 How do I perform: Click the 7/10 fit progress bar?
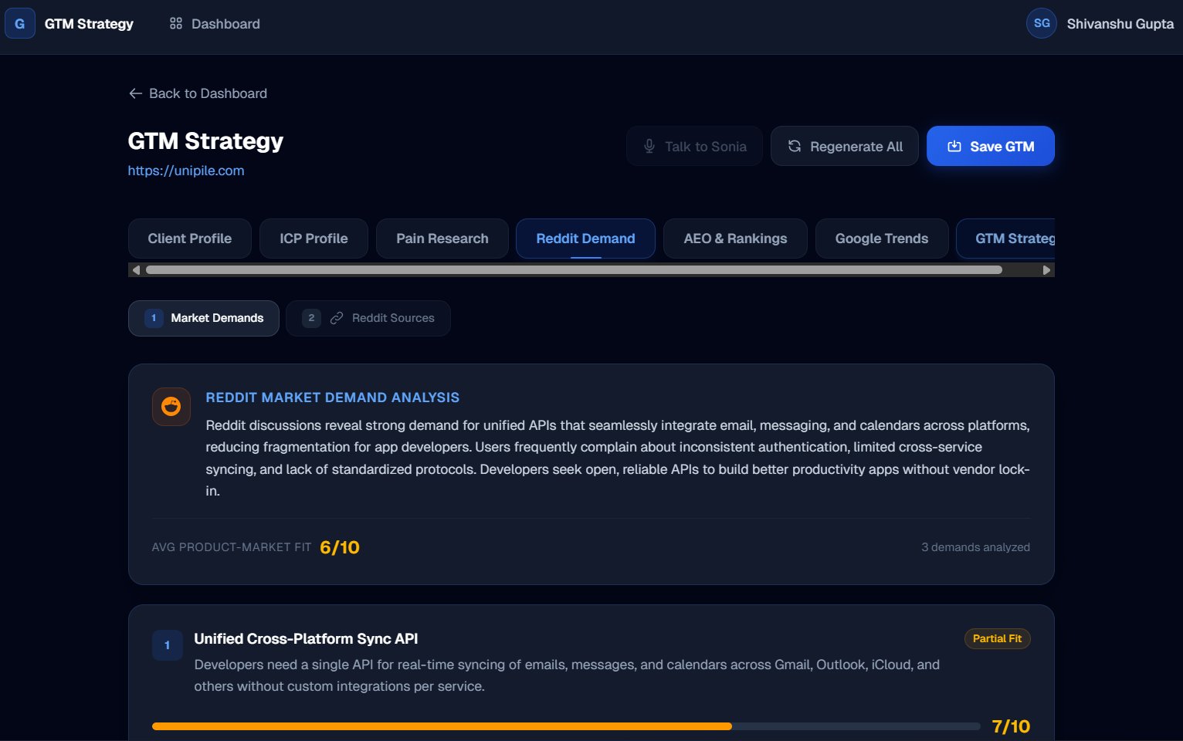[x=566, y=726]
